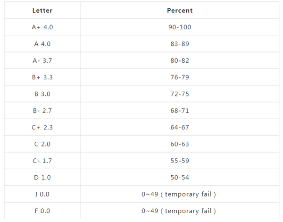The image size is (283, 222).
Task: Select the A+ 4.0 letter cell
Action: [x=42, y=27]
